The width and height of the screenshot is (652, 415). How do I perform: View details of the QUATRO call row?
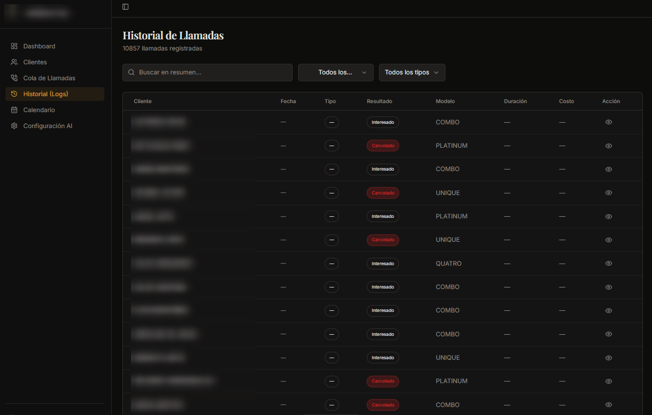pos(609,264)
